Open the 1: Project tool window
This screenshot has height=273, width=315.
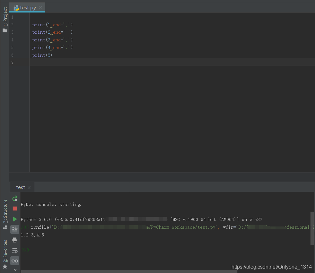[5, 17]
